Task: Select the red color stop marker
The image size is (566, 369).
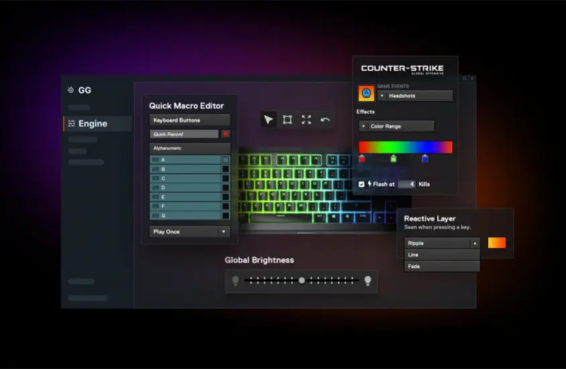Action: point(362,158)
